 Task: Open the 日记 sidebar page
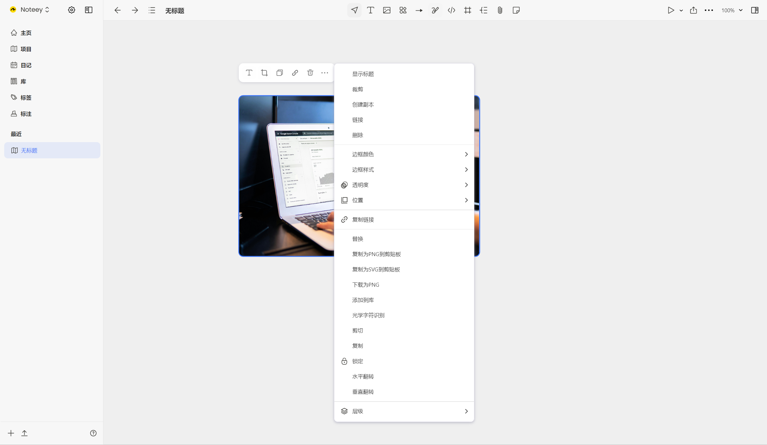point(25,65)
